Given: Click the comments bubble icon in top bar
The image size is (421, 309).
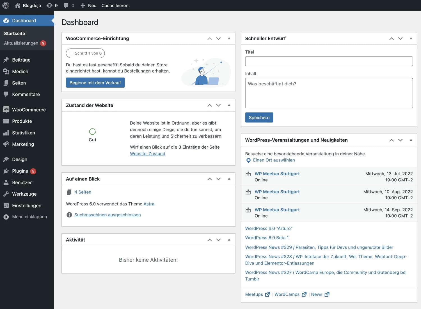Looking at the screenshot, I should coord(66,5).
